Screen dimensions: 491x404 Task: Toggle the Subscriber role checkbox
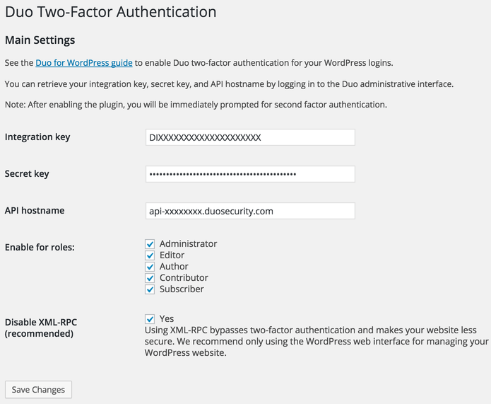click(150, 289)
